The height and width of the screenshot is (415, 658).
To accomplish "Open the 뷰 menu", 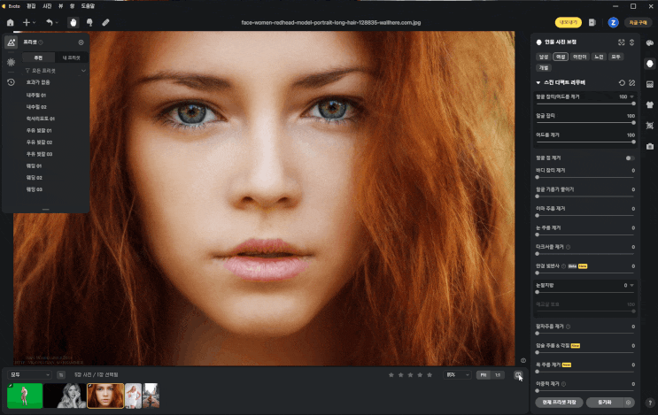I will click(x=61, y=6).
